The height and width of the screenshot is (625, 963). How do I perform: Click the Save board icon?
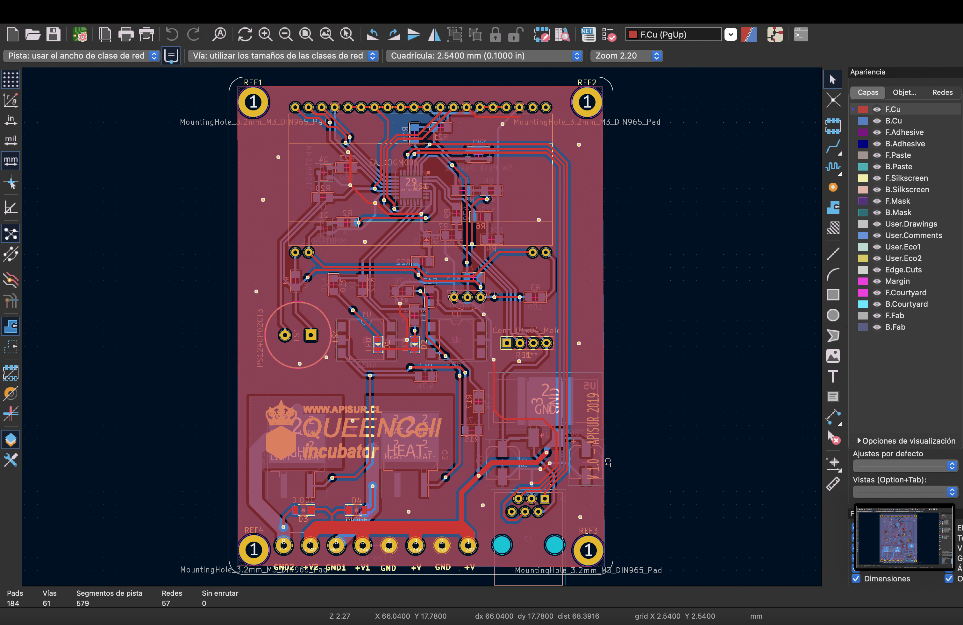(x=53, y=35)
